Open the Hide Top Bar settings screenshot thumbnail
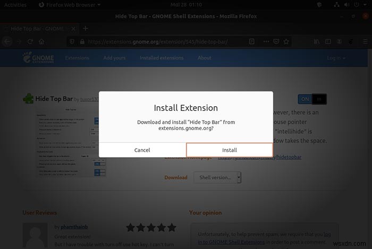Viewport: 372px width, 249px height. (x=71, y=142)
